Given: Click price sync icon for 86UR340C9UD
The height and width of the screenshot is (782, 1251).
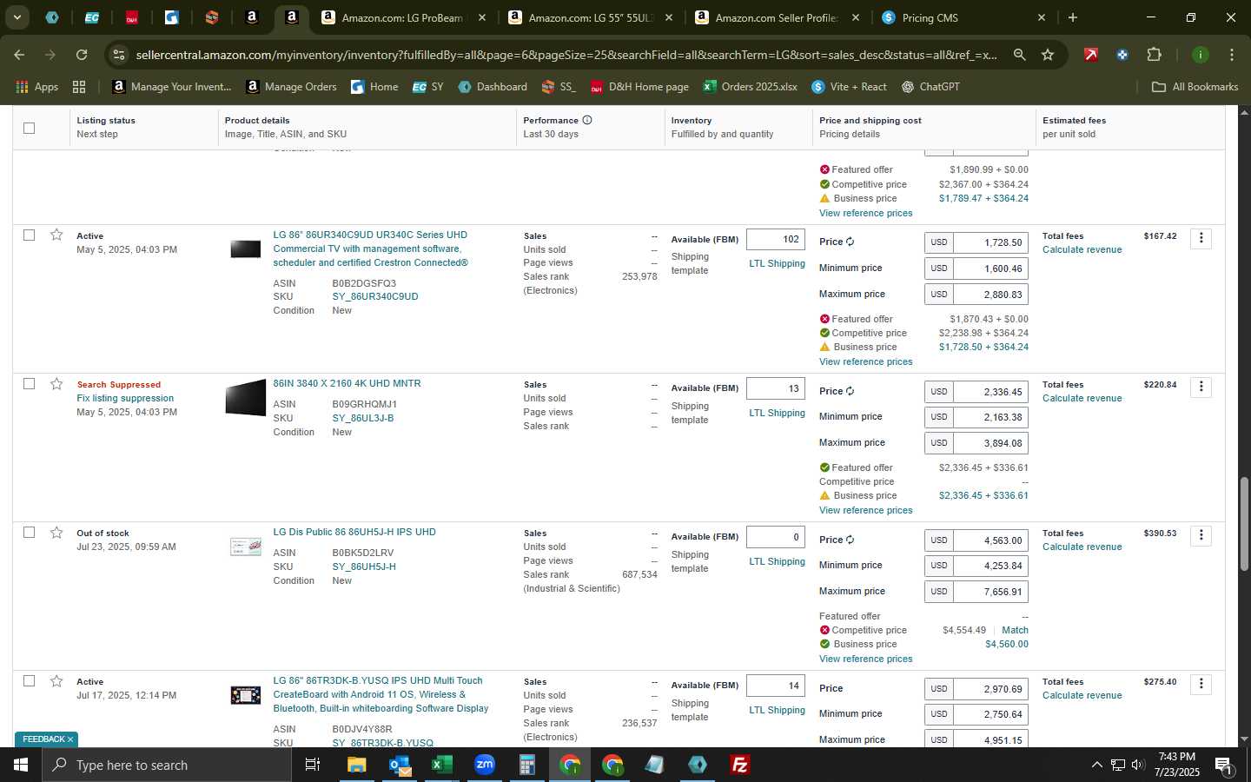Looking at the screenshot, I should tap(850, 242).
